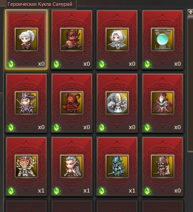The height and width of the screenshot is (212, 193).
Task: Pick the red horned hooded doll icon
Action: coord(72,103)
